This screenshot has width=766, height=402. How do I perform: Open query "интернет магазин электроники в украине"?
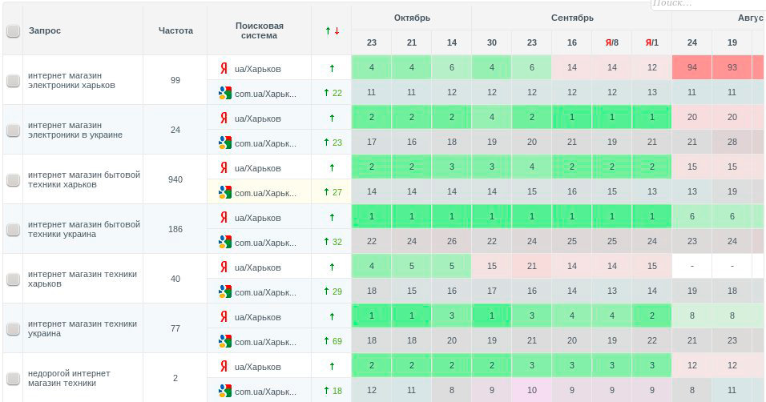click(x=75, y=130)
